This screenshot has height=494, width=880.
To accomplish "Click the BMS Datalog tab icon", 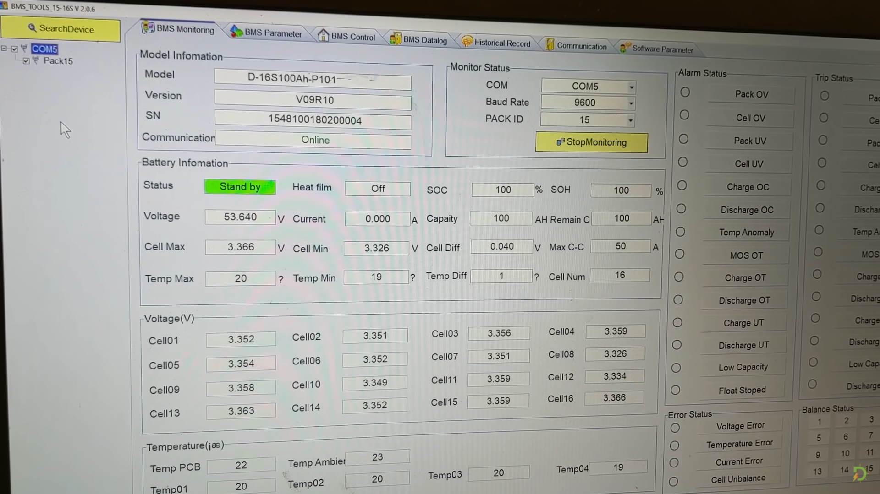I will coord(395,38).
